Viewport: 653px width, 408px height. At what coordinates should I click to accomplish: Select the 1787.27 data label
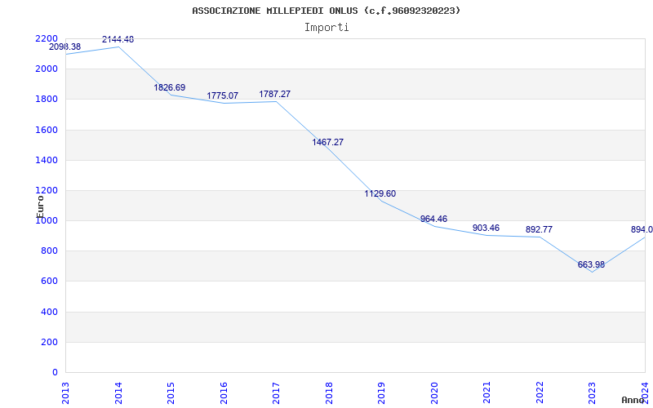pyautogui.click(x=274, y=94)
